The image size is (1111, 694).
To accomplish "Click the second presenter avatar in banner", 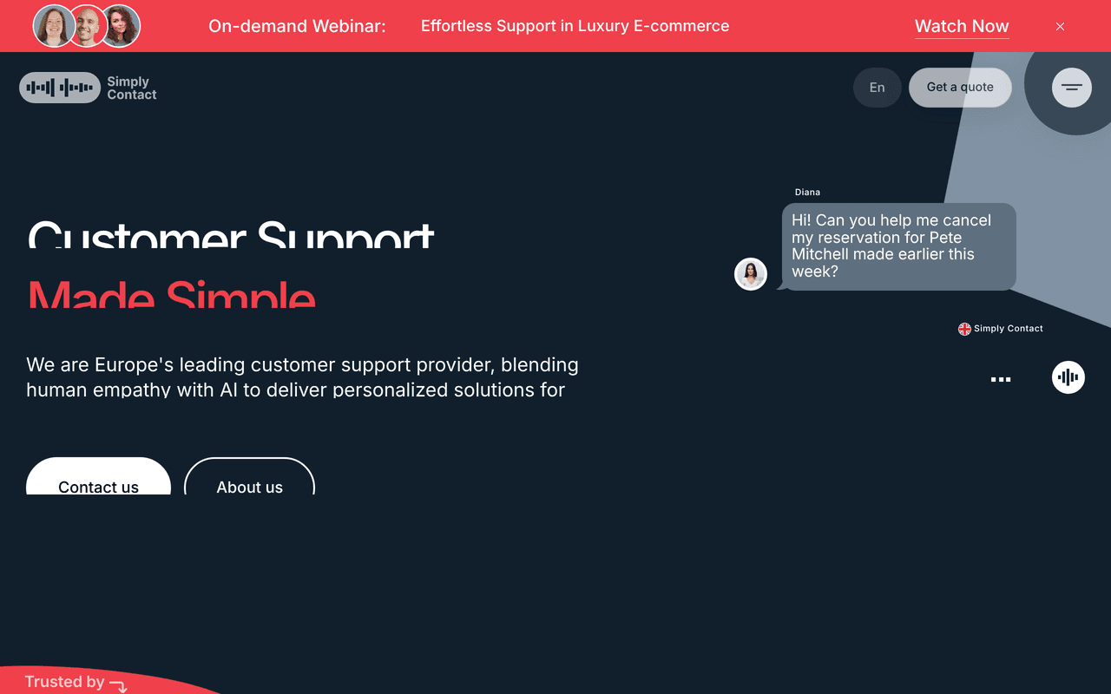I will click(87, 26).
